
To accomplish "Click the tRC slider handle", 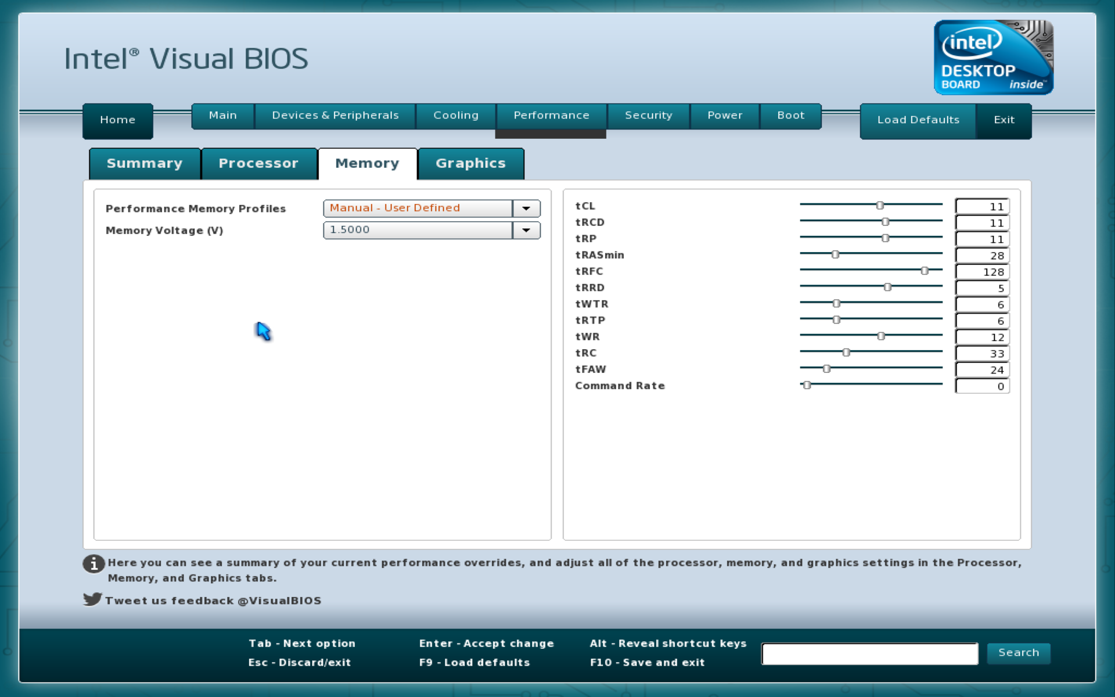I will [846, 352].
